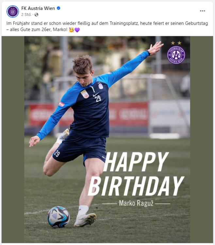The height and width of the screenshot is (245, 215).
Task: Click the red advertising banner in background
Action: (x=128, y=114)
